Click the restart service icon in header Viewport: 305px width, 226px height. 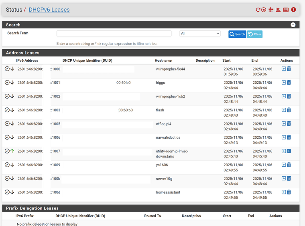(x=258, y=10)
